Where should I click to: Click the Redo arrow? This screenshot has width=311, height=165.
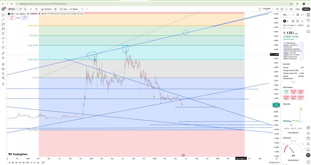pos(87,9)
